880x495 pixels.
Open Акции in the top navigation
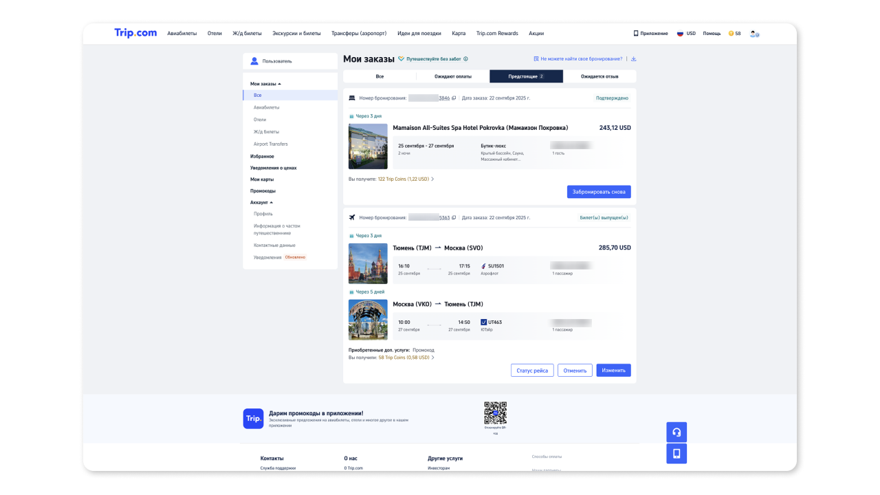536,33
